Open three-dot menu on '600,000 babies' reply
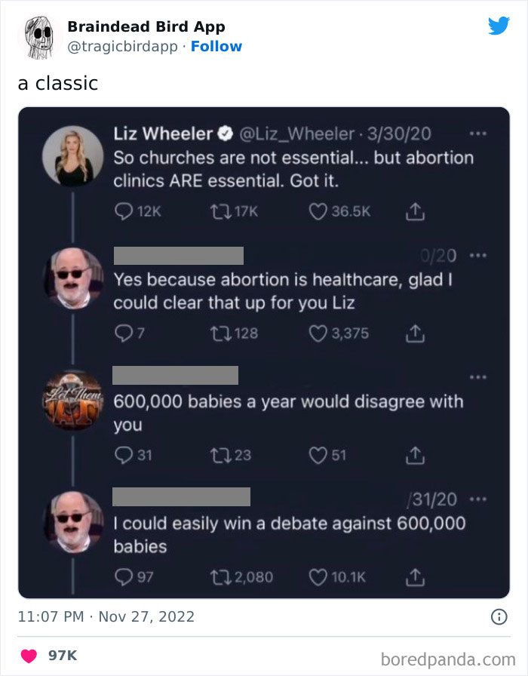528x676 pixels. point(476,376)
